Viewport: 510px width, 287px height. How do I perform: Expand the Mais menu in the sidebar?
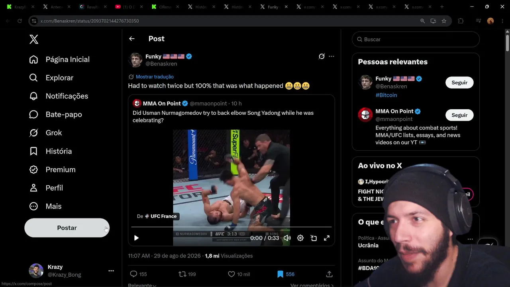45,206
